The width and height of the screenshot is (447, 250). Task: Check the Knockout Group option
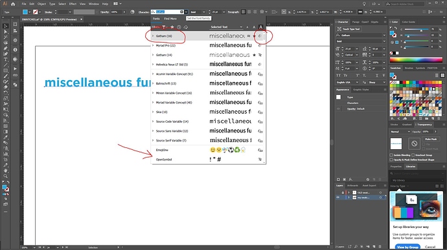pyautogui.click(x=413, y=155)
